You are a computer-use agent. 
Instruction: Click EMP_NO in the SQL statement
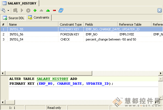[45, 84]
